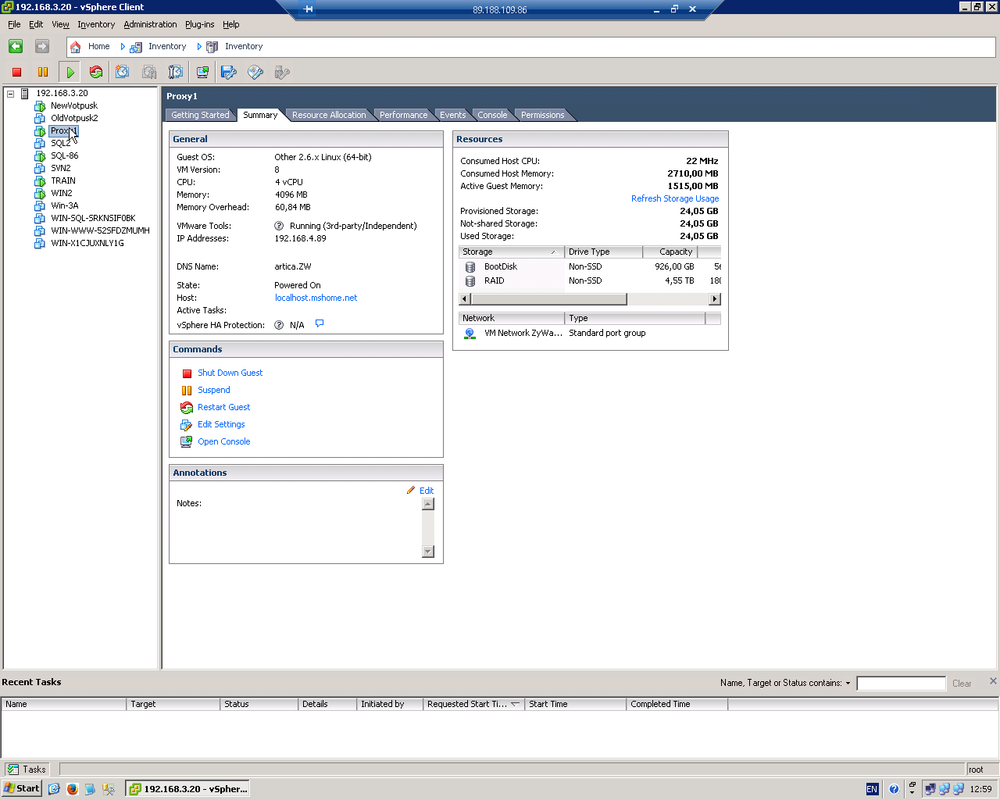Viewport: 1000px width, 800px height.
Task: Click the Storage list left scroll arrow
Action: (465, 299)
